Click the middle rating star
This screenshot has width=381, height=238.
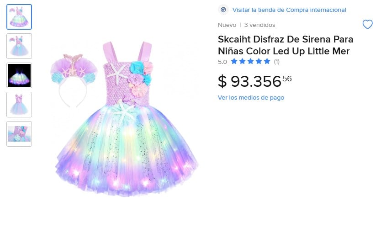[250, 61]
